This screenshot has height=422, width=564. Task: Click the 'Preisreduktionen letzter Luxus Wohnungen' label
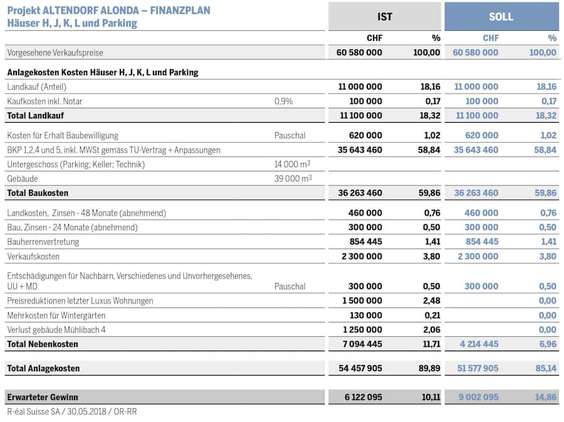(x=80, y=301)
